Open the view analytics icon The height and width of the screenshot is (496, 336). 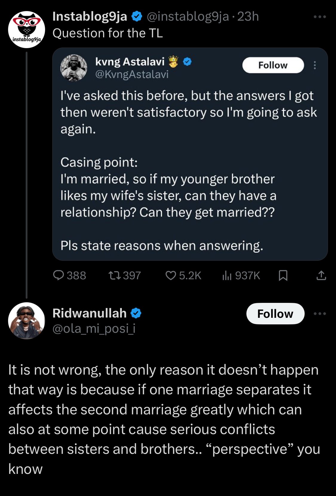[x=227, y=275]
